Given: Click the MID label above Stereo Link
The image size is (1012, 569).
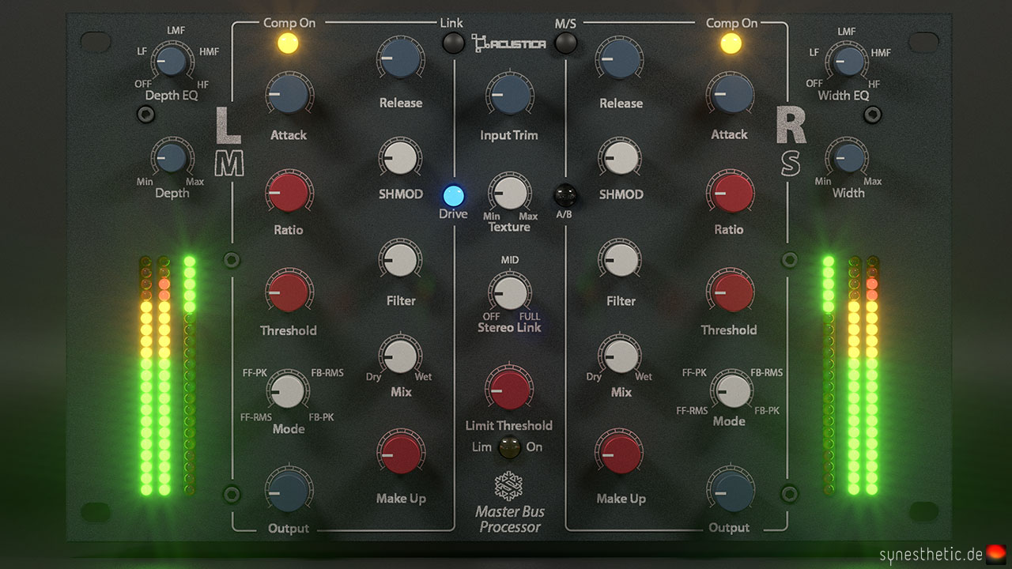Looking at the screenshot, I should tap(509, 260).
